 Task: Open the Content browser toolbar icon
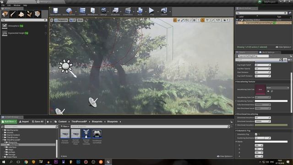[82, 11]
